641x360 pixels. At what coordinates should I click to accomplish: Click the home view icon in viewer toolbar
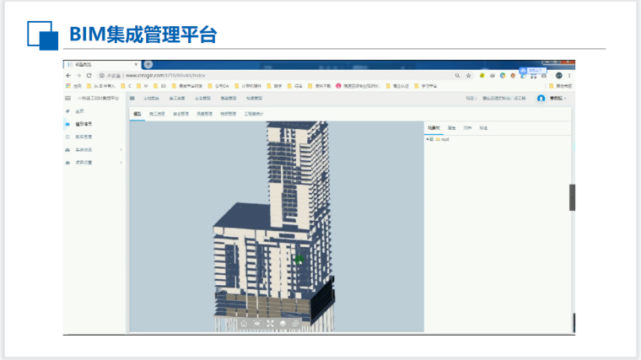[244, 323]
